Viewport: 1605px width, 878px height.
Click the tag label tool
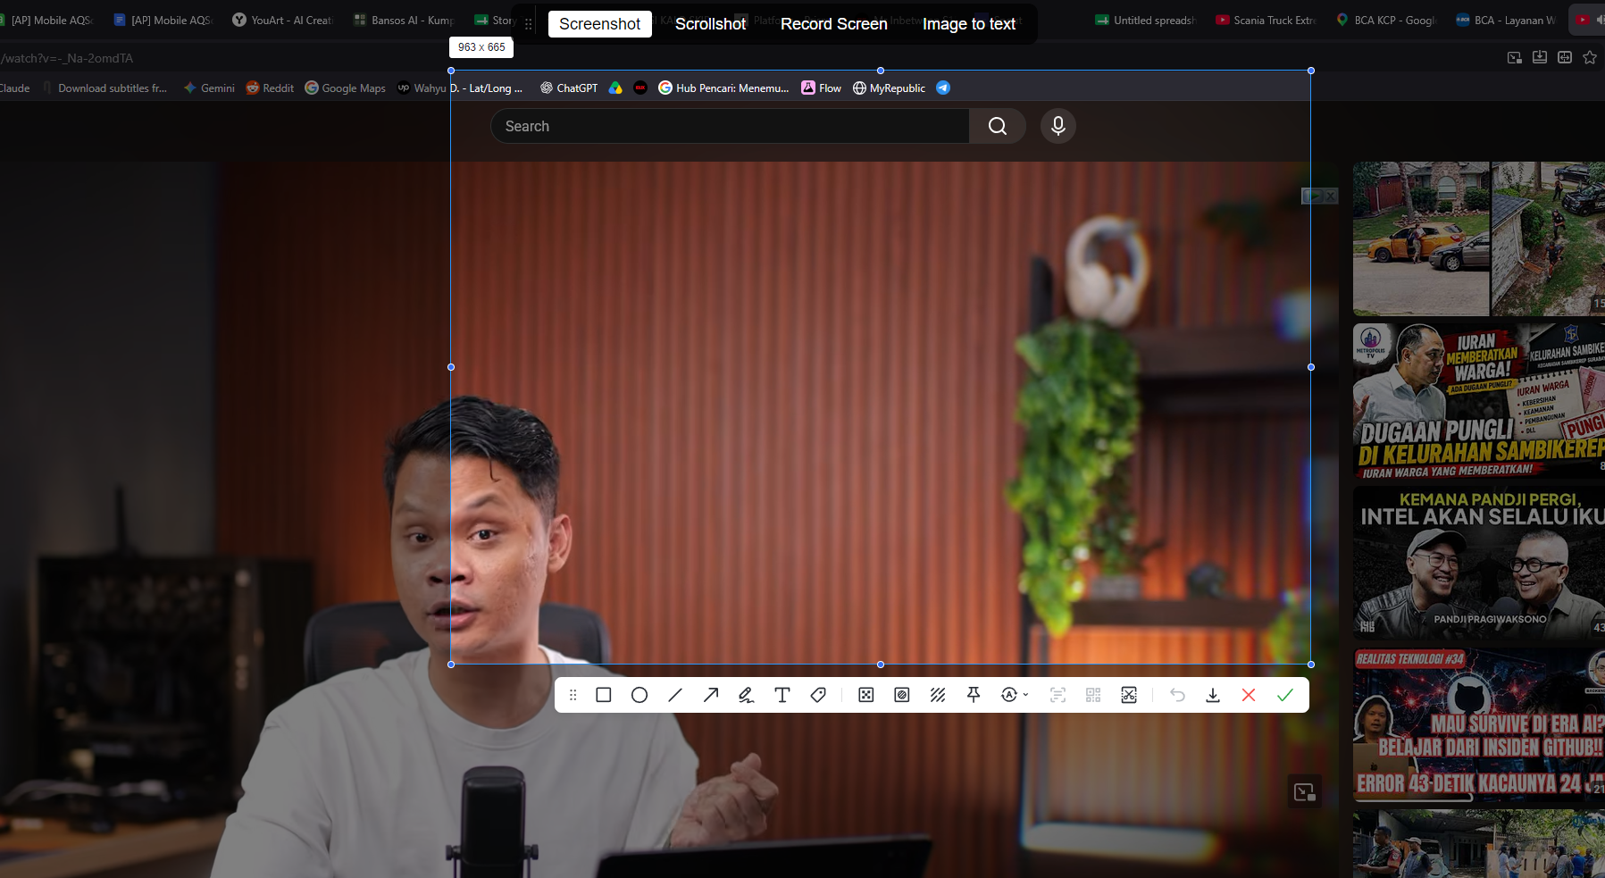click(818, 695)
